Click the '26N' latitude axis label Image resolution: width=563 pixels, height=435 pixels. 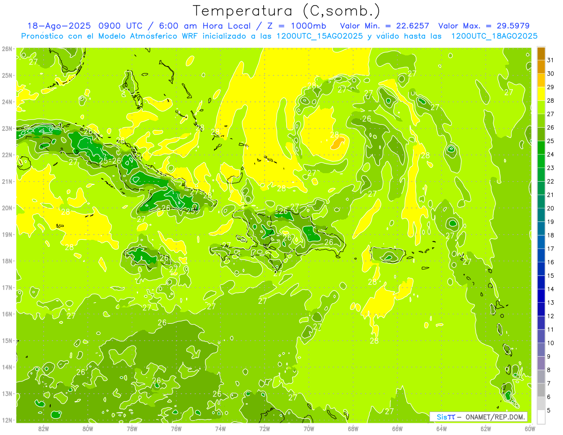pos(7,49)
